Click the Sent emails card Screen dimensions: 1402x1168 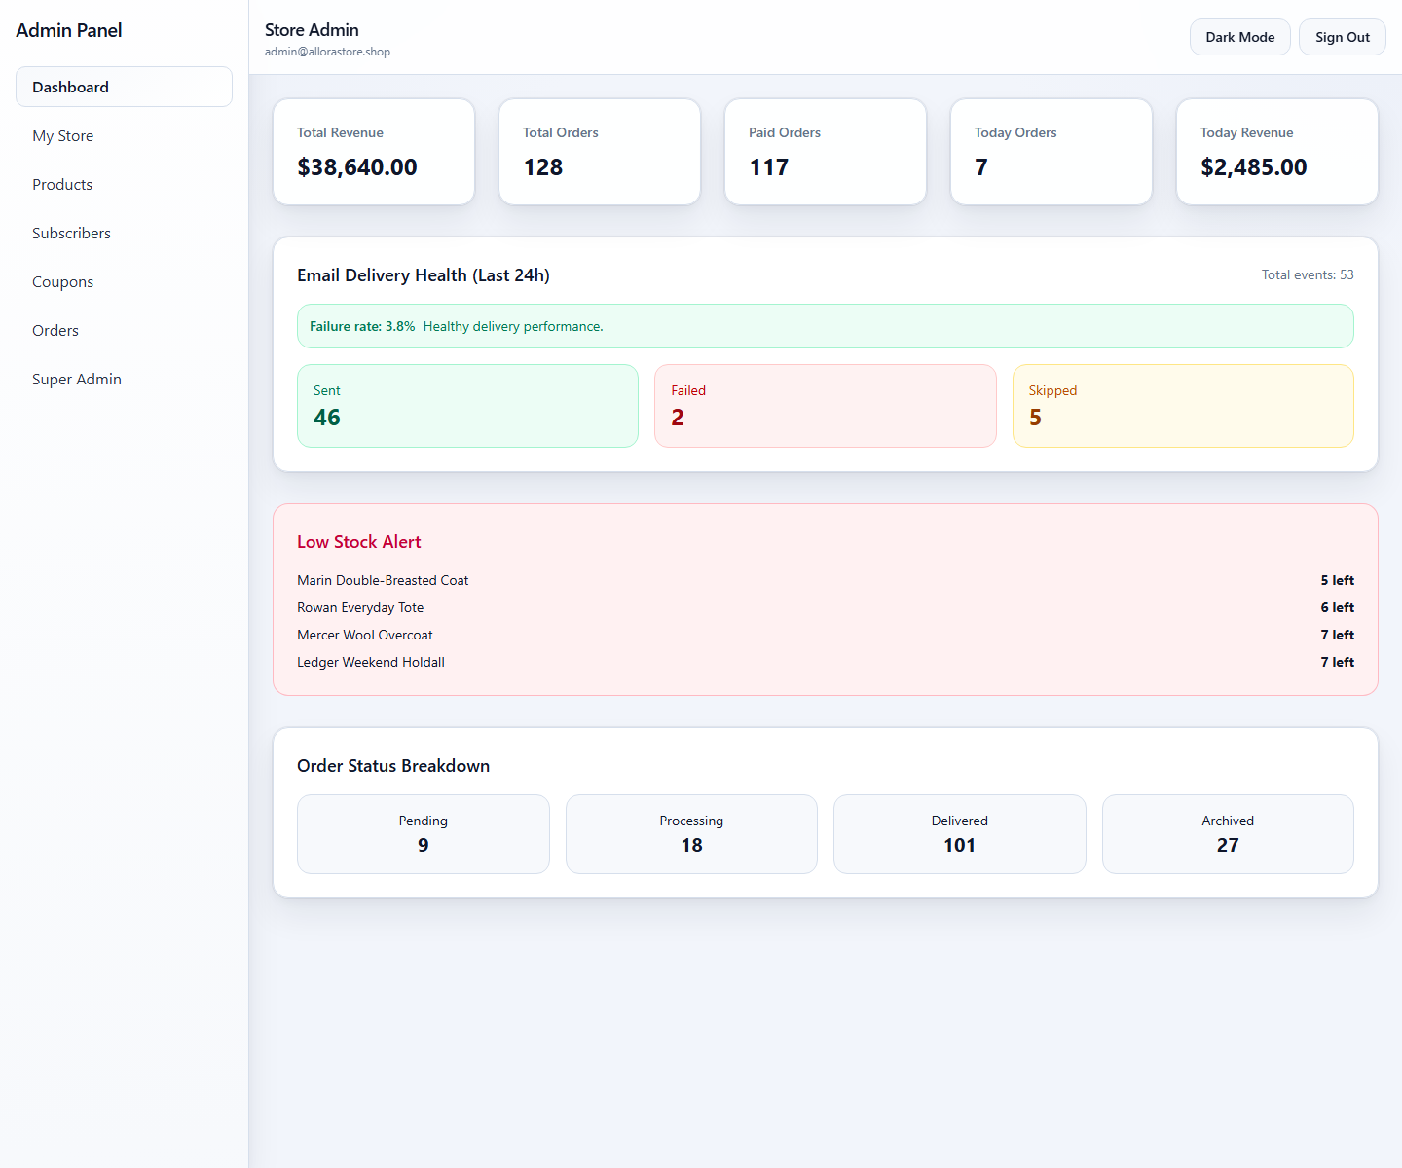coord(467,406)
